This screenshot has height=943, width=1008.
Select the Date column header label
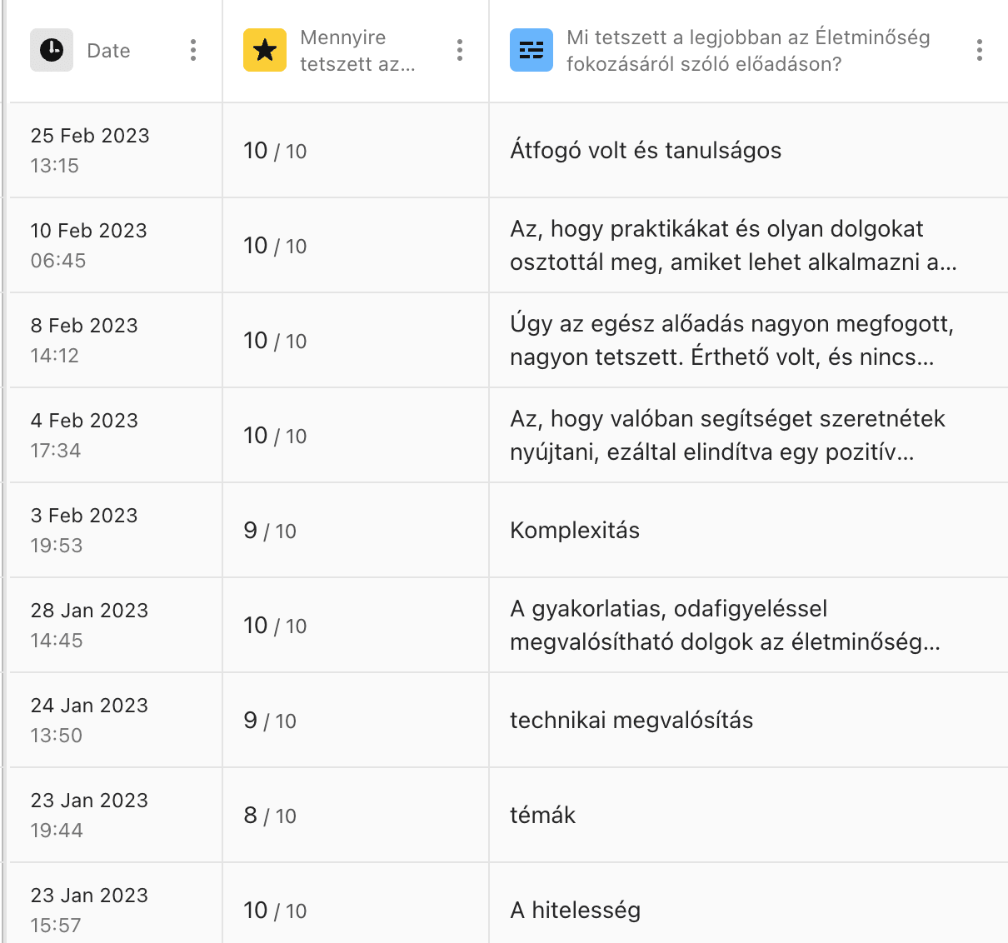pyautogui.click(x=108, y=51)
